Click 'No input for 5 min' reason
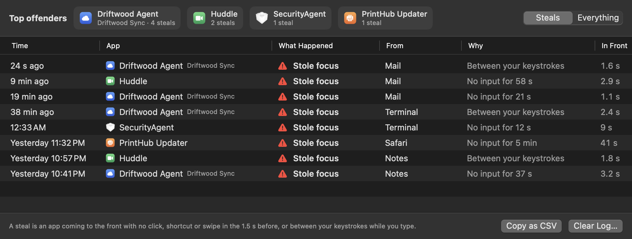The image size is (632, 239). 502,143
